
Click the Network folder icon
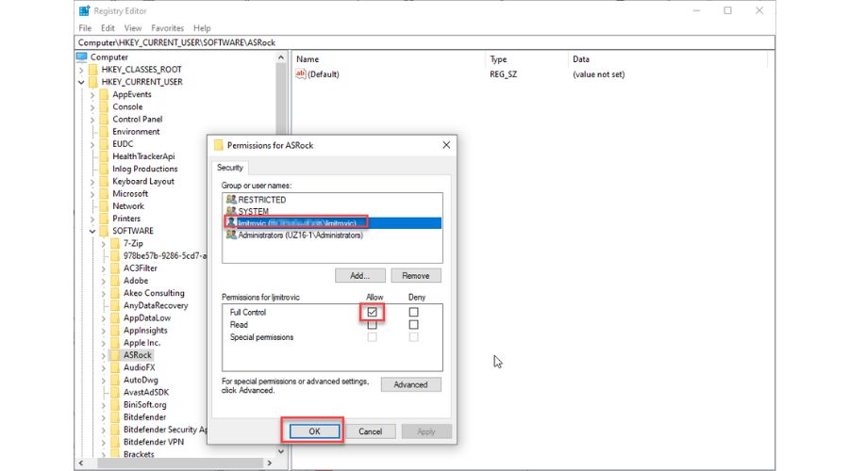pyautogui.click(x=104, y=206)
